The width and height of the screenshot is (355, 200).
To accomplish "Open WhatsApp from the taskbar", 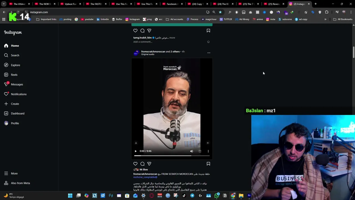I will point(217,196).
